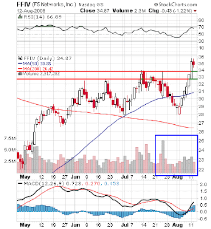The image size is (211, 229).
Task: Click the MACD(12,26,9) indicator label
Action: [x=44, y=184]
